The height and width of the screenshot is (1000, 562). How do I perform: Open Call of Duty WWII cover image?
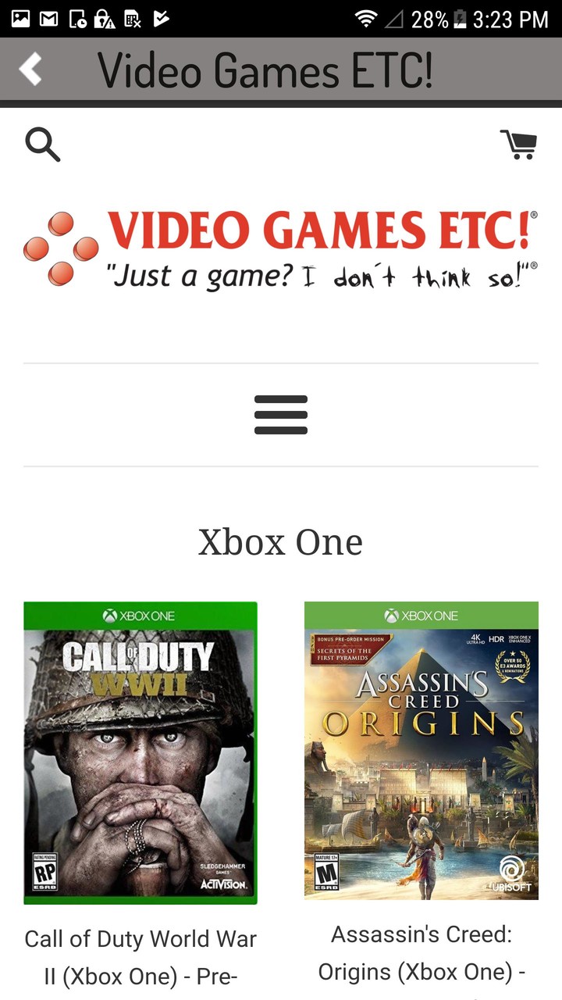pyautogui.click(x=140, y=753)
